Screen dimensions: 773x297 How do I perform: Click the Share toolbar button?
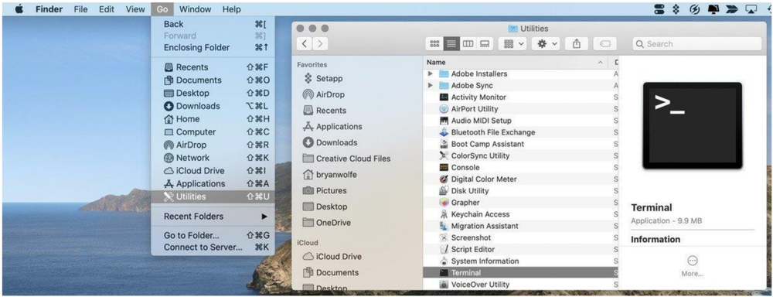(x=577, y=44)
